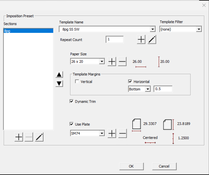Screen dimensions: 209x175
Task: Click the 29.3307 plate width value
Action: [150, 124]
